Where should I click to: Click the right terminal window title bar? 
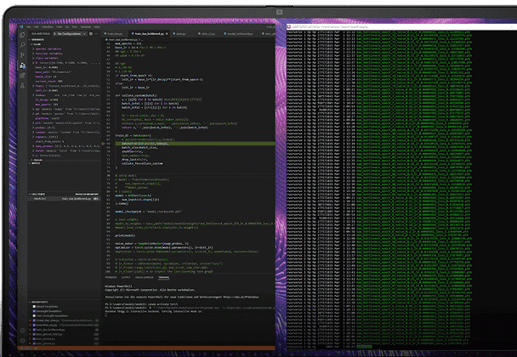pyautogui.click(x=401, y=26)
